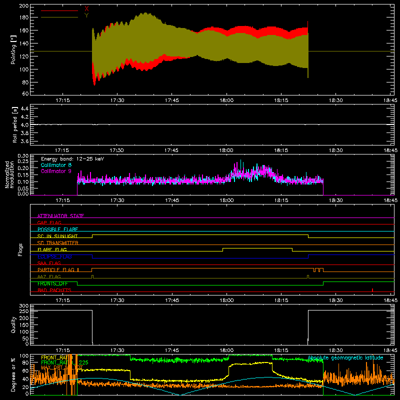Click the A4Z flag pulse near 18:22
This screenshot has height=400, width=400.
308,276
